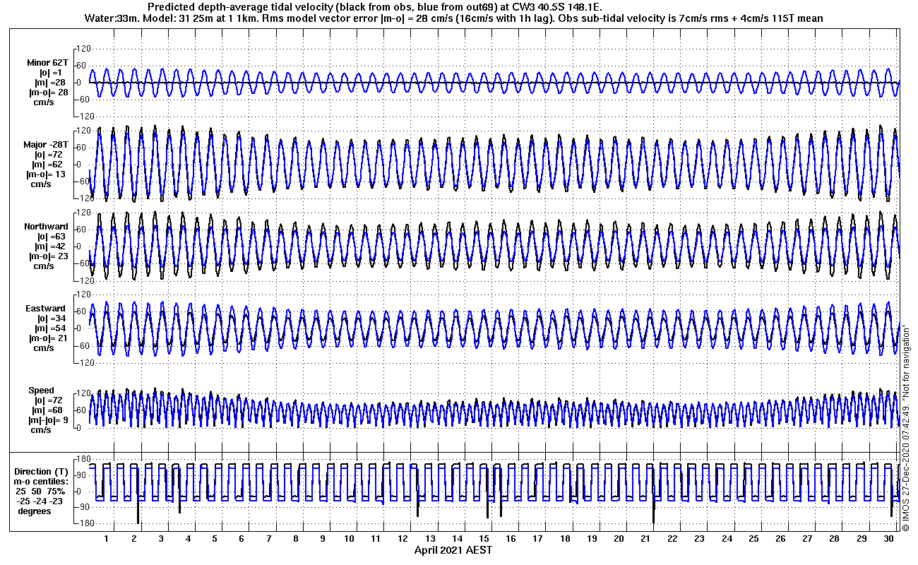918x565 pixels.
Task: Click the 'degrees' unit label
Action: tap(35, 511)
